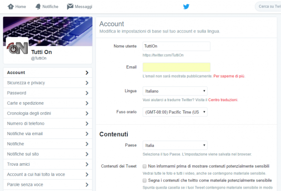Click the Account page heading
281x191 pixels.
tap(112, 24)
